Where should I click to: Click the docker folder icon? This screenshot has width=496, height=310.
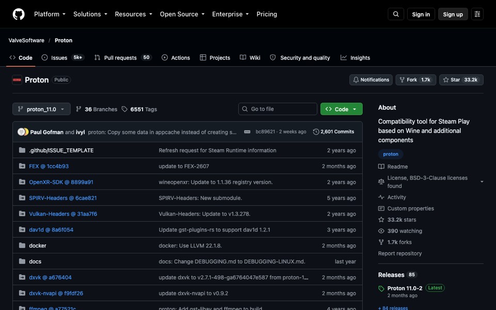(x=22, y=245)
